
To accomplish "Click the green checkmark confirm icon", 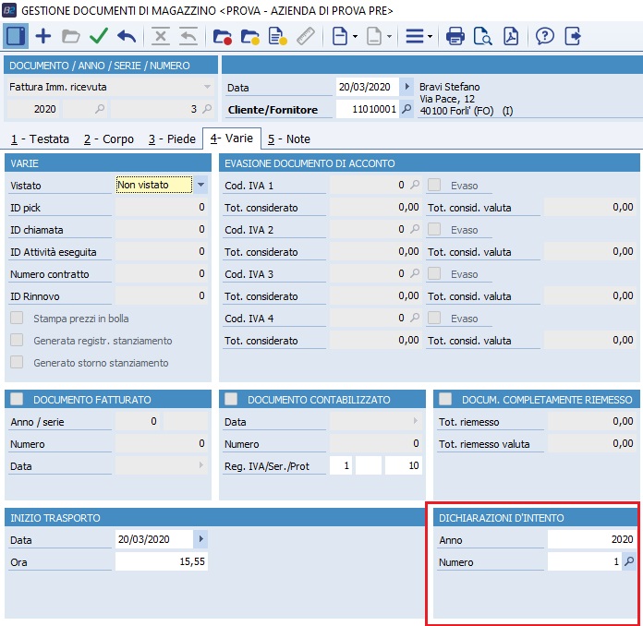I will click(x=99, y=36).
